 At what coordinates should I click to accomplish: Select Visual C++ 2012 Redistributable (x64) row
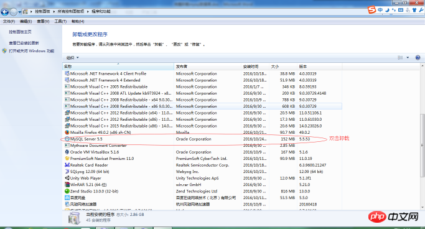[x=202, y=113]
